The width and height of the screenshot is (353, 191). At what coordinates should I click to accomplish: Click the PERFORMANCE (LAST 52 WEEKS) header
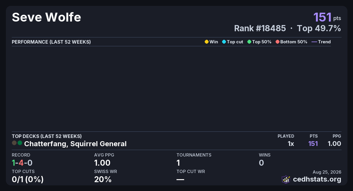(51, 42)
